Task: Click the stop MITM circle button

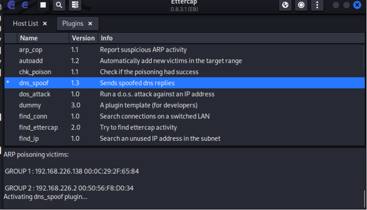Action: [301, 5]
